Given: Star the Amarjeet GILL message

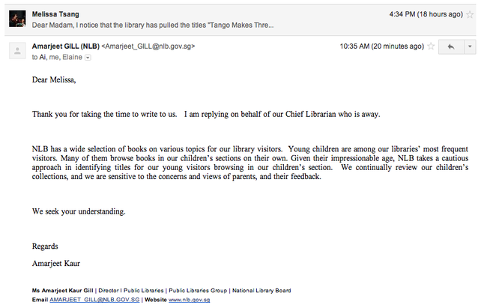Looking at the screenshot, I should point(430,46).
